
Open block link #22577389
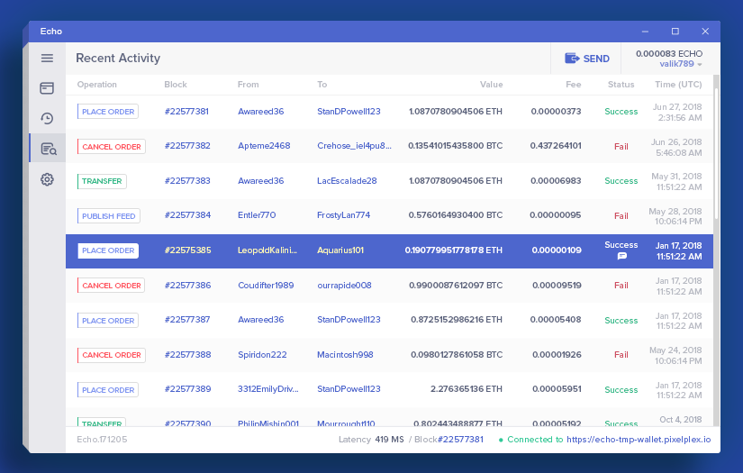click(x=187, y=389)
